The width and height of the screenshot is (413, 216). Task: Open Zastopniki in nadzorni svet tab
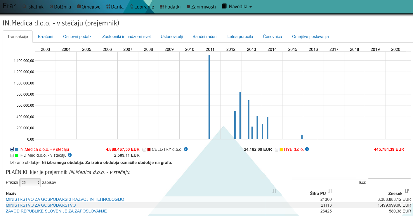126,37
